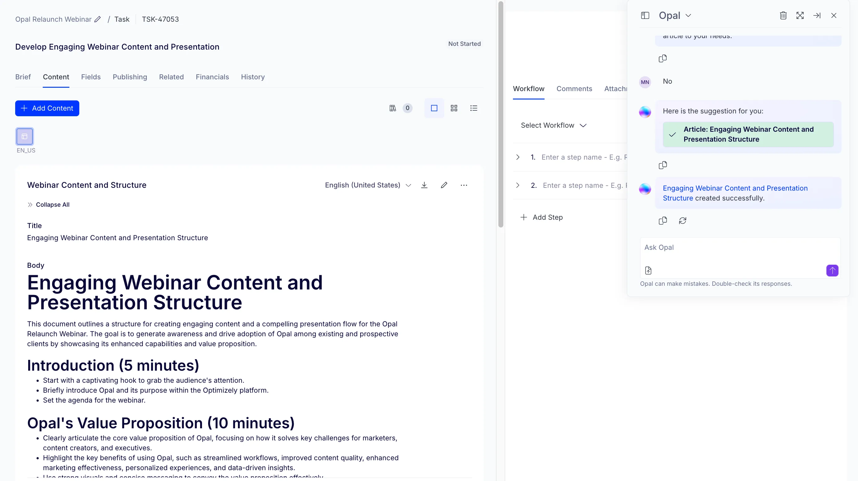
Task: Expand Opal panel to full screen
Action: pos(800,15)
